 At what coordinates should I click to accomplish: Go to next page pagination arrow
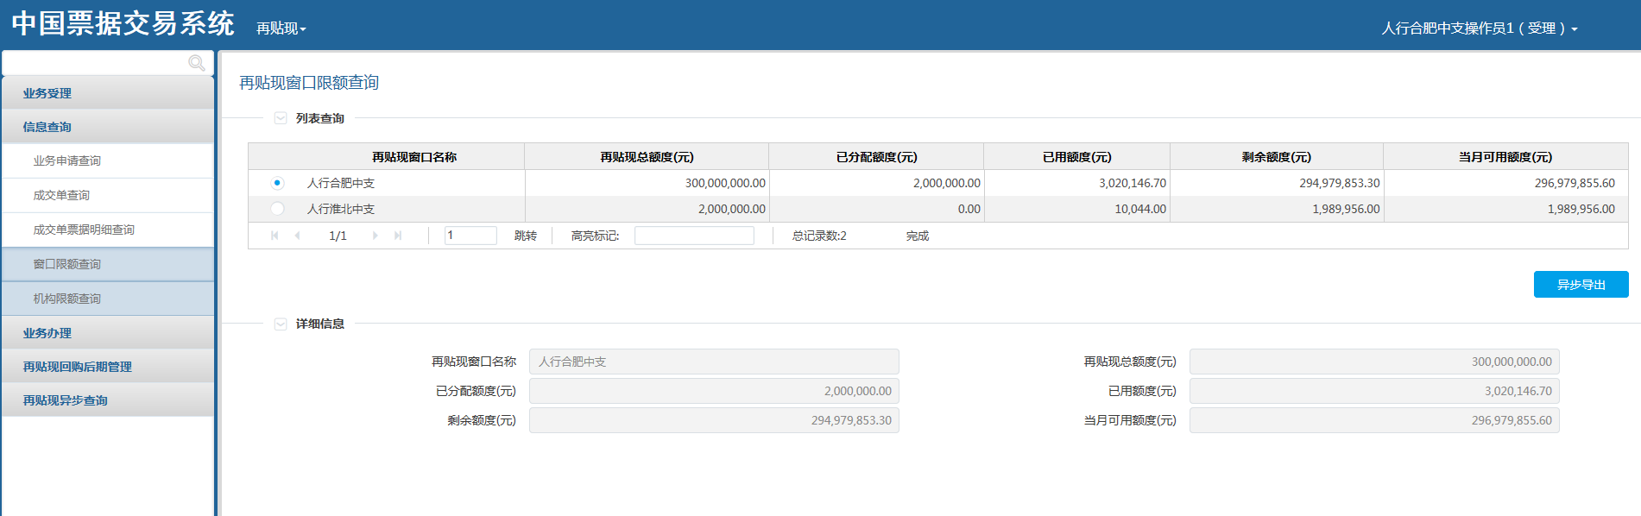tap(375, 236)
